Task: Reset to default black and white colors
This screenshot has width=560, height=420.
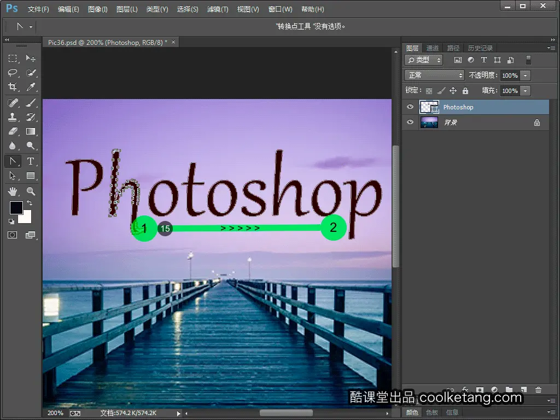Action: [x=11, y=221]
